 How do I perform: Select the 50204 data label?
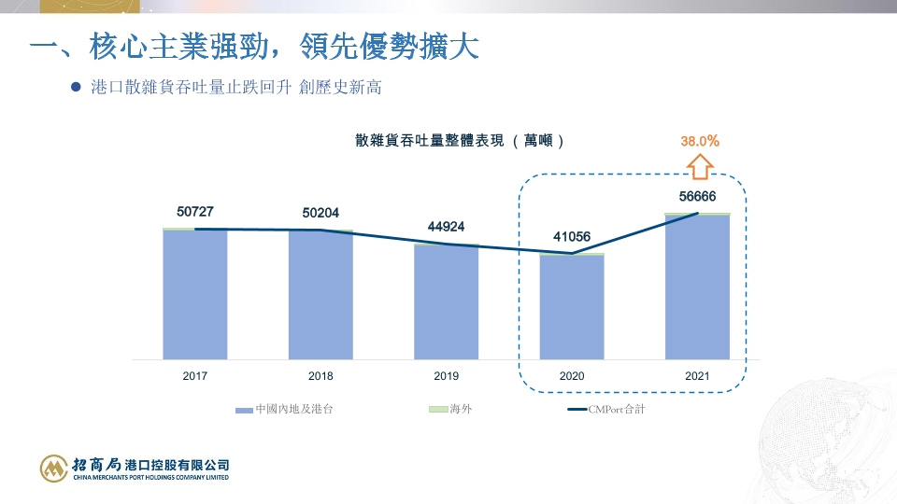coord(320,213)
